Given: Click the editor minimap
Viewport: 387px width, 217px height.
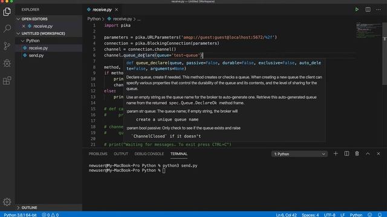Looking at the screenshot, I should pos(369,30).
